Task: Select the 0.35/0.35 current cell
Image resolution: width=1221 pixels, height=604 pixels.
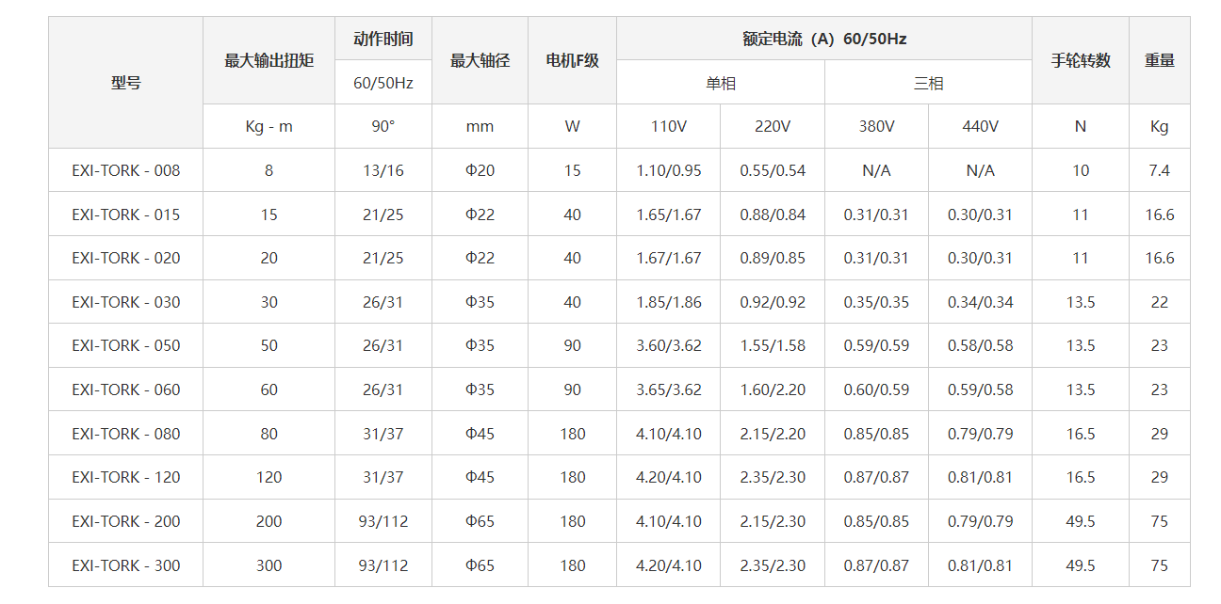Action: [x=876, y=302]
